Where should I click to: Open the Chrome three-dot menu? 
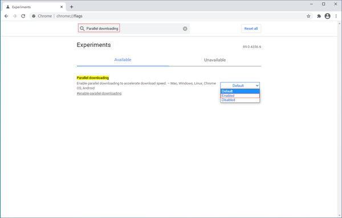click(x=336, y=16)
